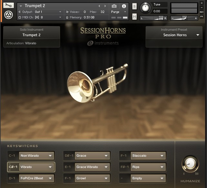Click the MIDI channel icon
207x188 pixels.
click(x=20, y=17)
